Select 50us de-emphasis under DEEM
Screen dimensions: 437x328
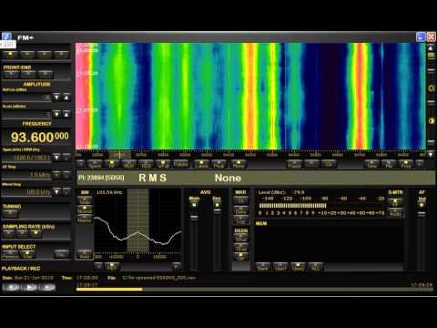pyautogui.click(x=241, y=239)
